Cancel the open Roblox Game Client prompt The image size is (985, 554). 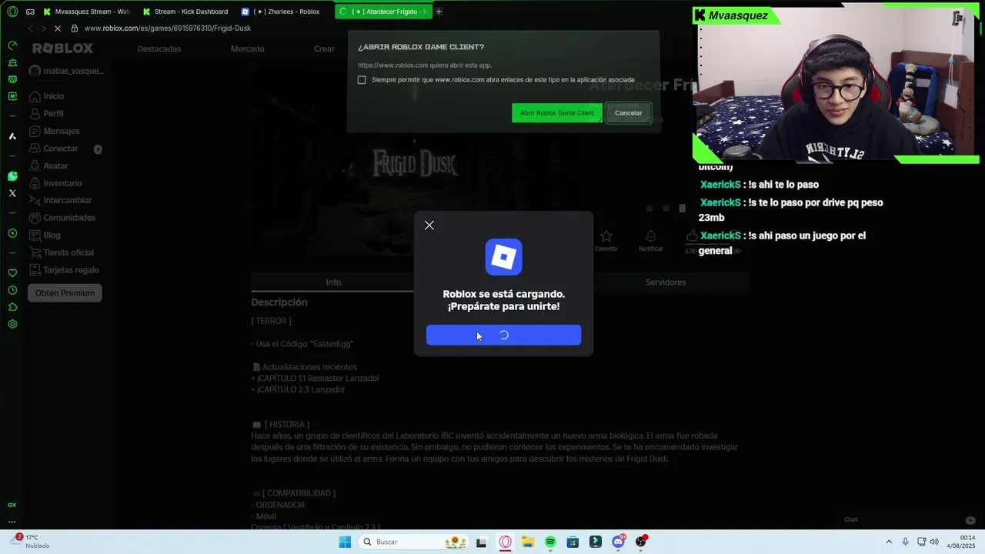coord(628,113)
